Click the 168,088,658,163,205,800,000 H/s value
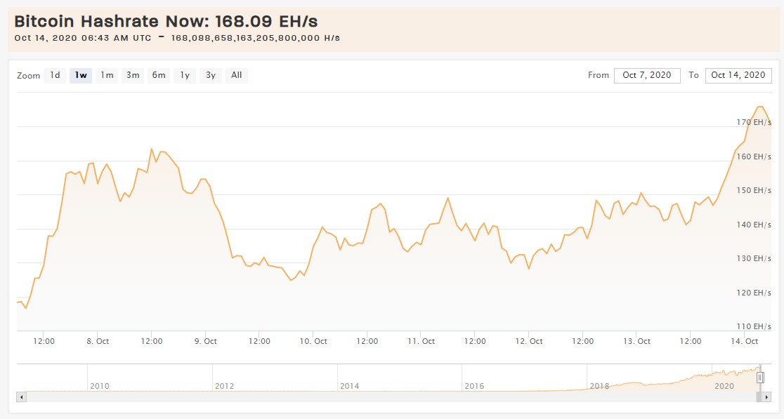 256,38
